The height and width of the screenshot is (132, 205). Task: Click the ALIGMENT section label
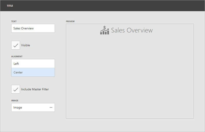click(x=17, y=57)
